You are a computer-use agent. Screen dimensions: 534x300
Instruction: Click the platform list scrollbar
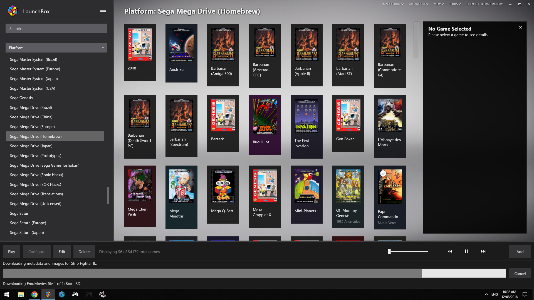(x=108, y=196)
